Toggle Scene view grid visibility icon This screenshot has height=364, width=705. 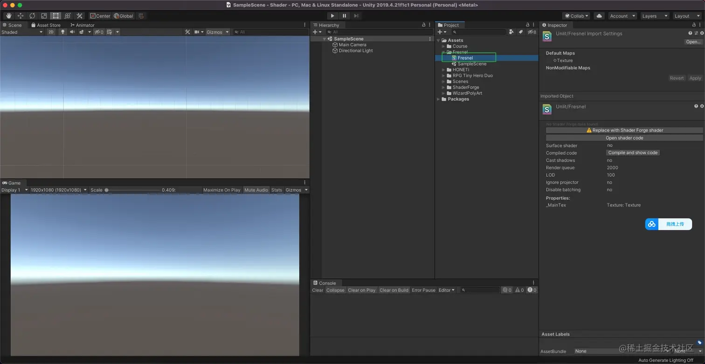110,32
